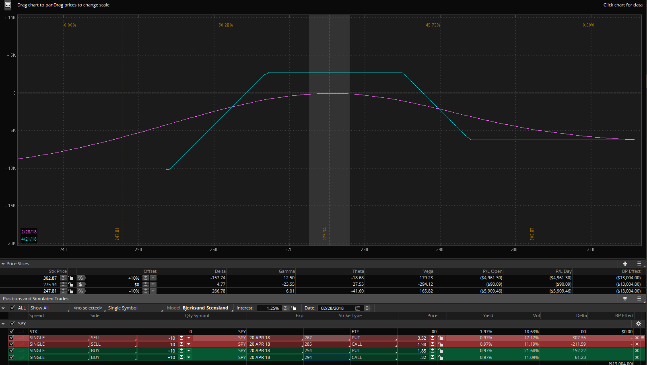Open Positions and Simulated Trades list menu
Image resolution: width=647 pixels, height=365 pixels.
coord(639,299)
